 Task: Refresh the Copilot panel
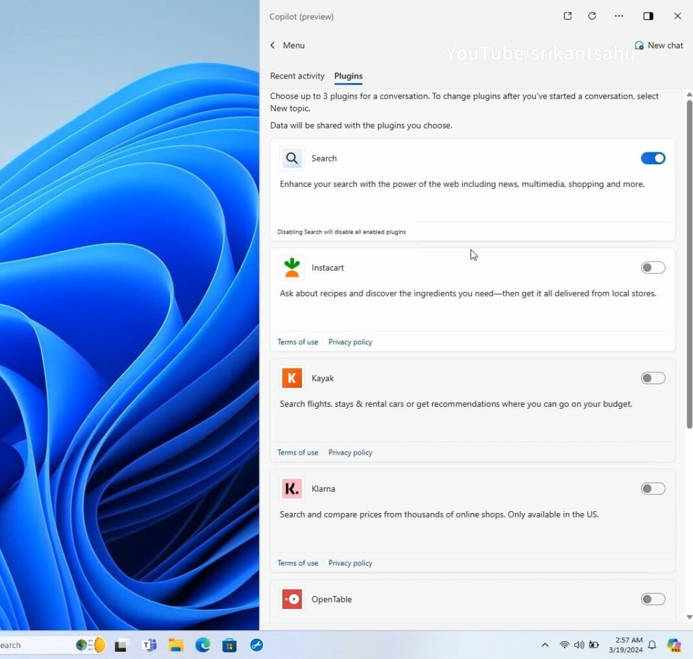pyautogui.click(x=592, y=16)
